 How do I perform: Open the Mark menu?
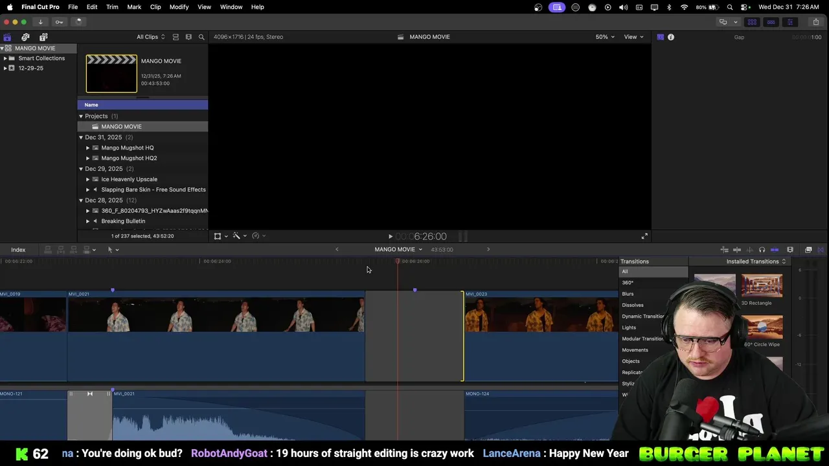point(134,7)
